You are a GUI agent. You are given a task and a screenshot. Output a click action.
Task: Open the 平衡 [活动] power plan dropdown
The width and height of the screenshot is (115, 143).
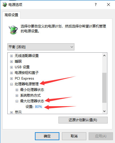pyautogui.click(x=41, y=47)
